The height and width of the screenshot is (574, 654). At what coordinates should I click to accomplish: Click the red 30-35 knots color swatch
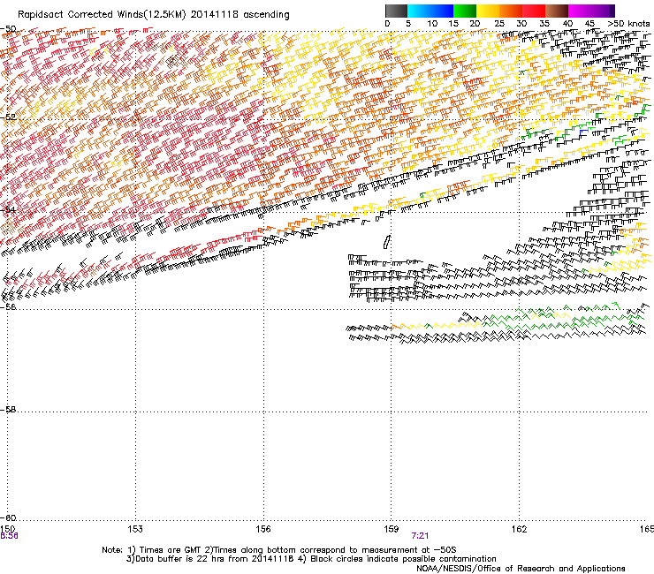click(x=534, y=11)
